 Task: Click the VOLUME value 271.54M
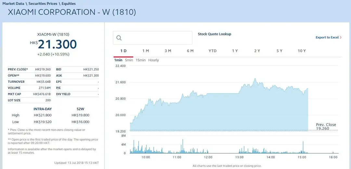pos(45,88)
